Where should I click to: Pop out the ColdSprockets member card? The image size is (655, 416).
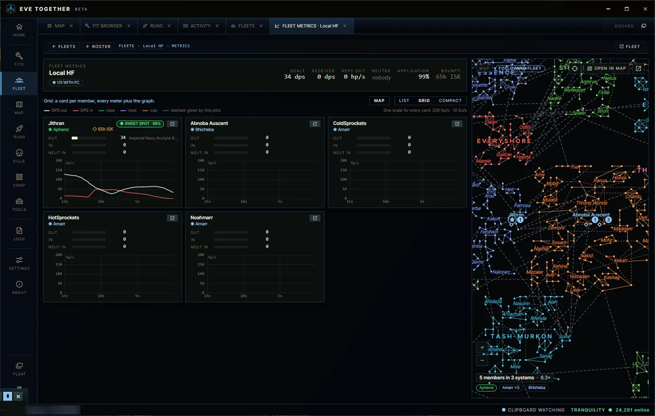457,124
